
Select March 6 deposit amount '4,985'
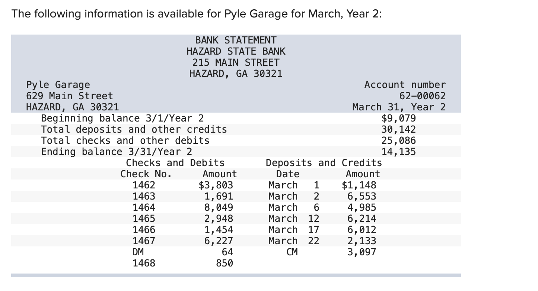coord(362,207)
